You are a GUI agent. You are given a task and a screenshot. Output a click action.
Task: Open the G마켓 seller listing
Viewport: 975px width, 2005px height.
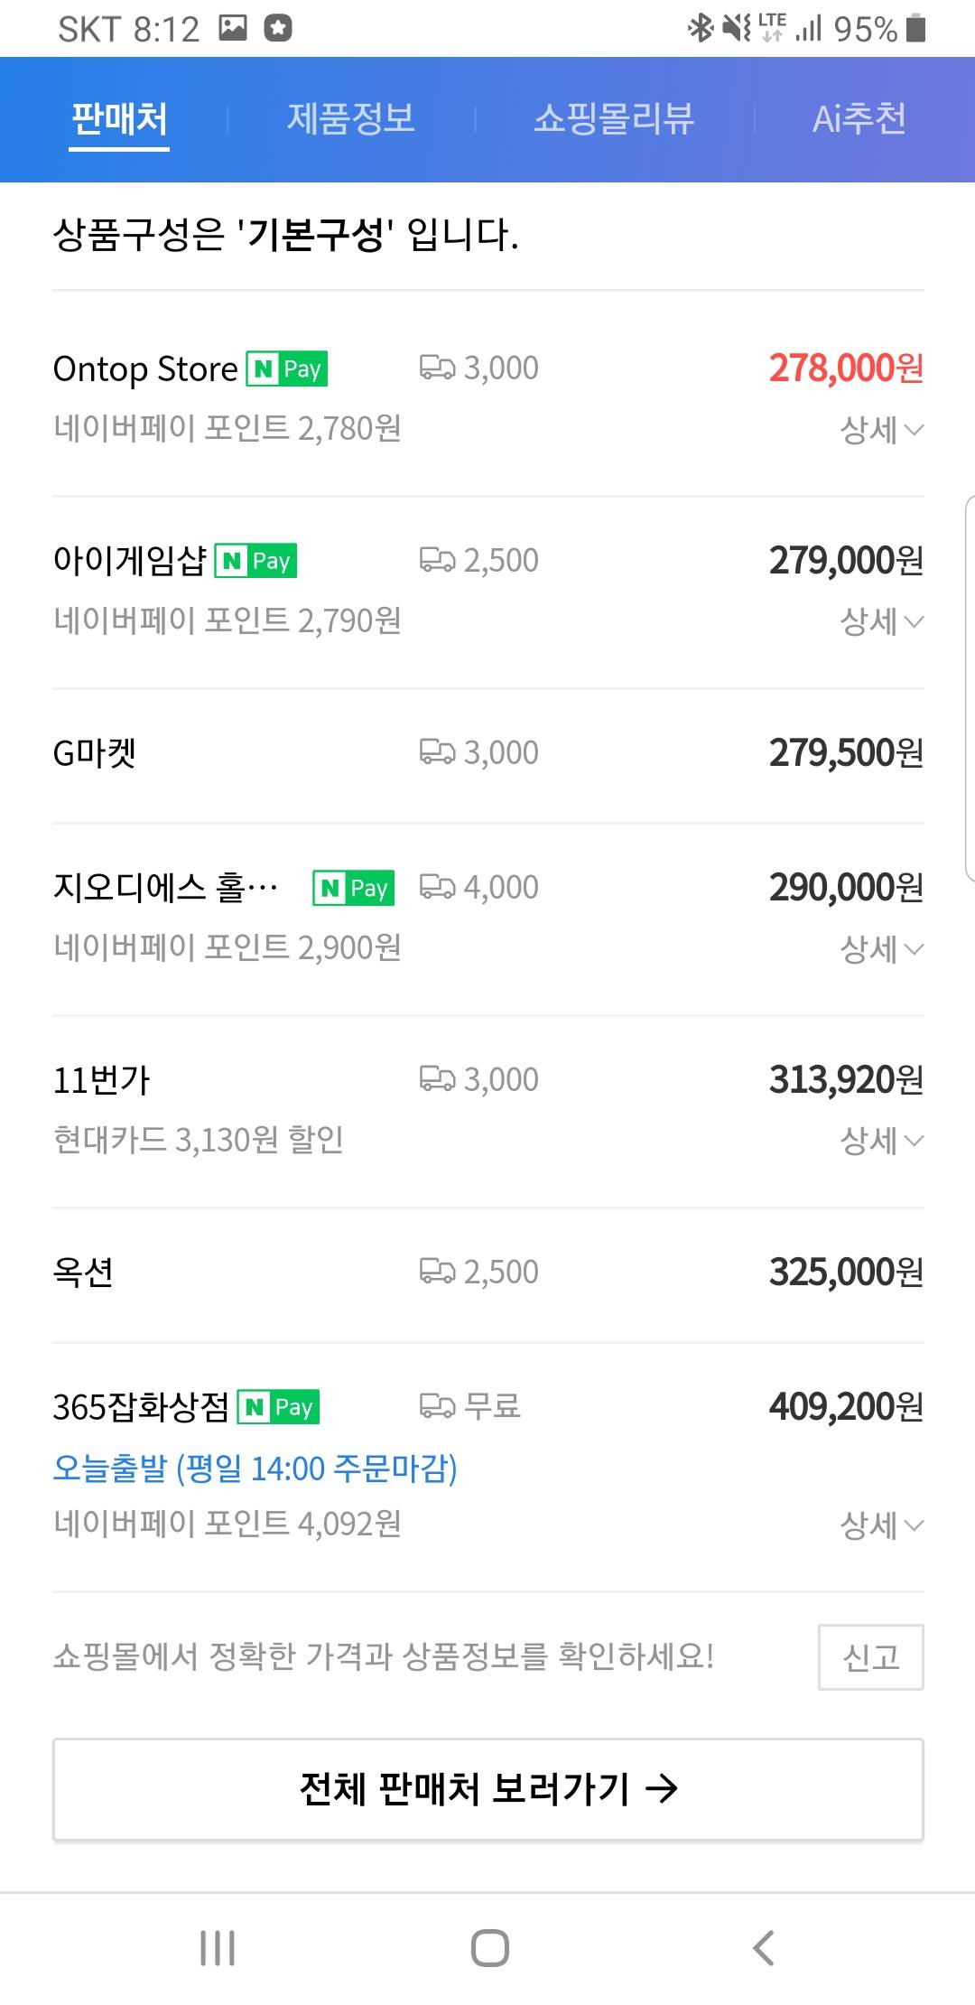95,753
